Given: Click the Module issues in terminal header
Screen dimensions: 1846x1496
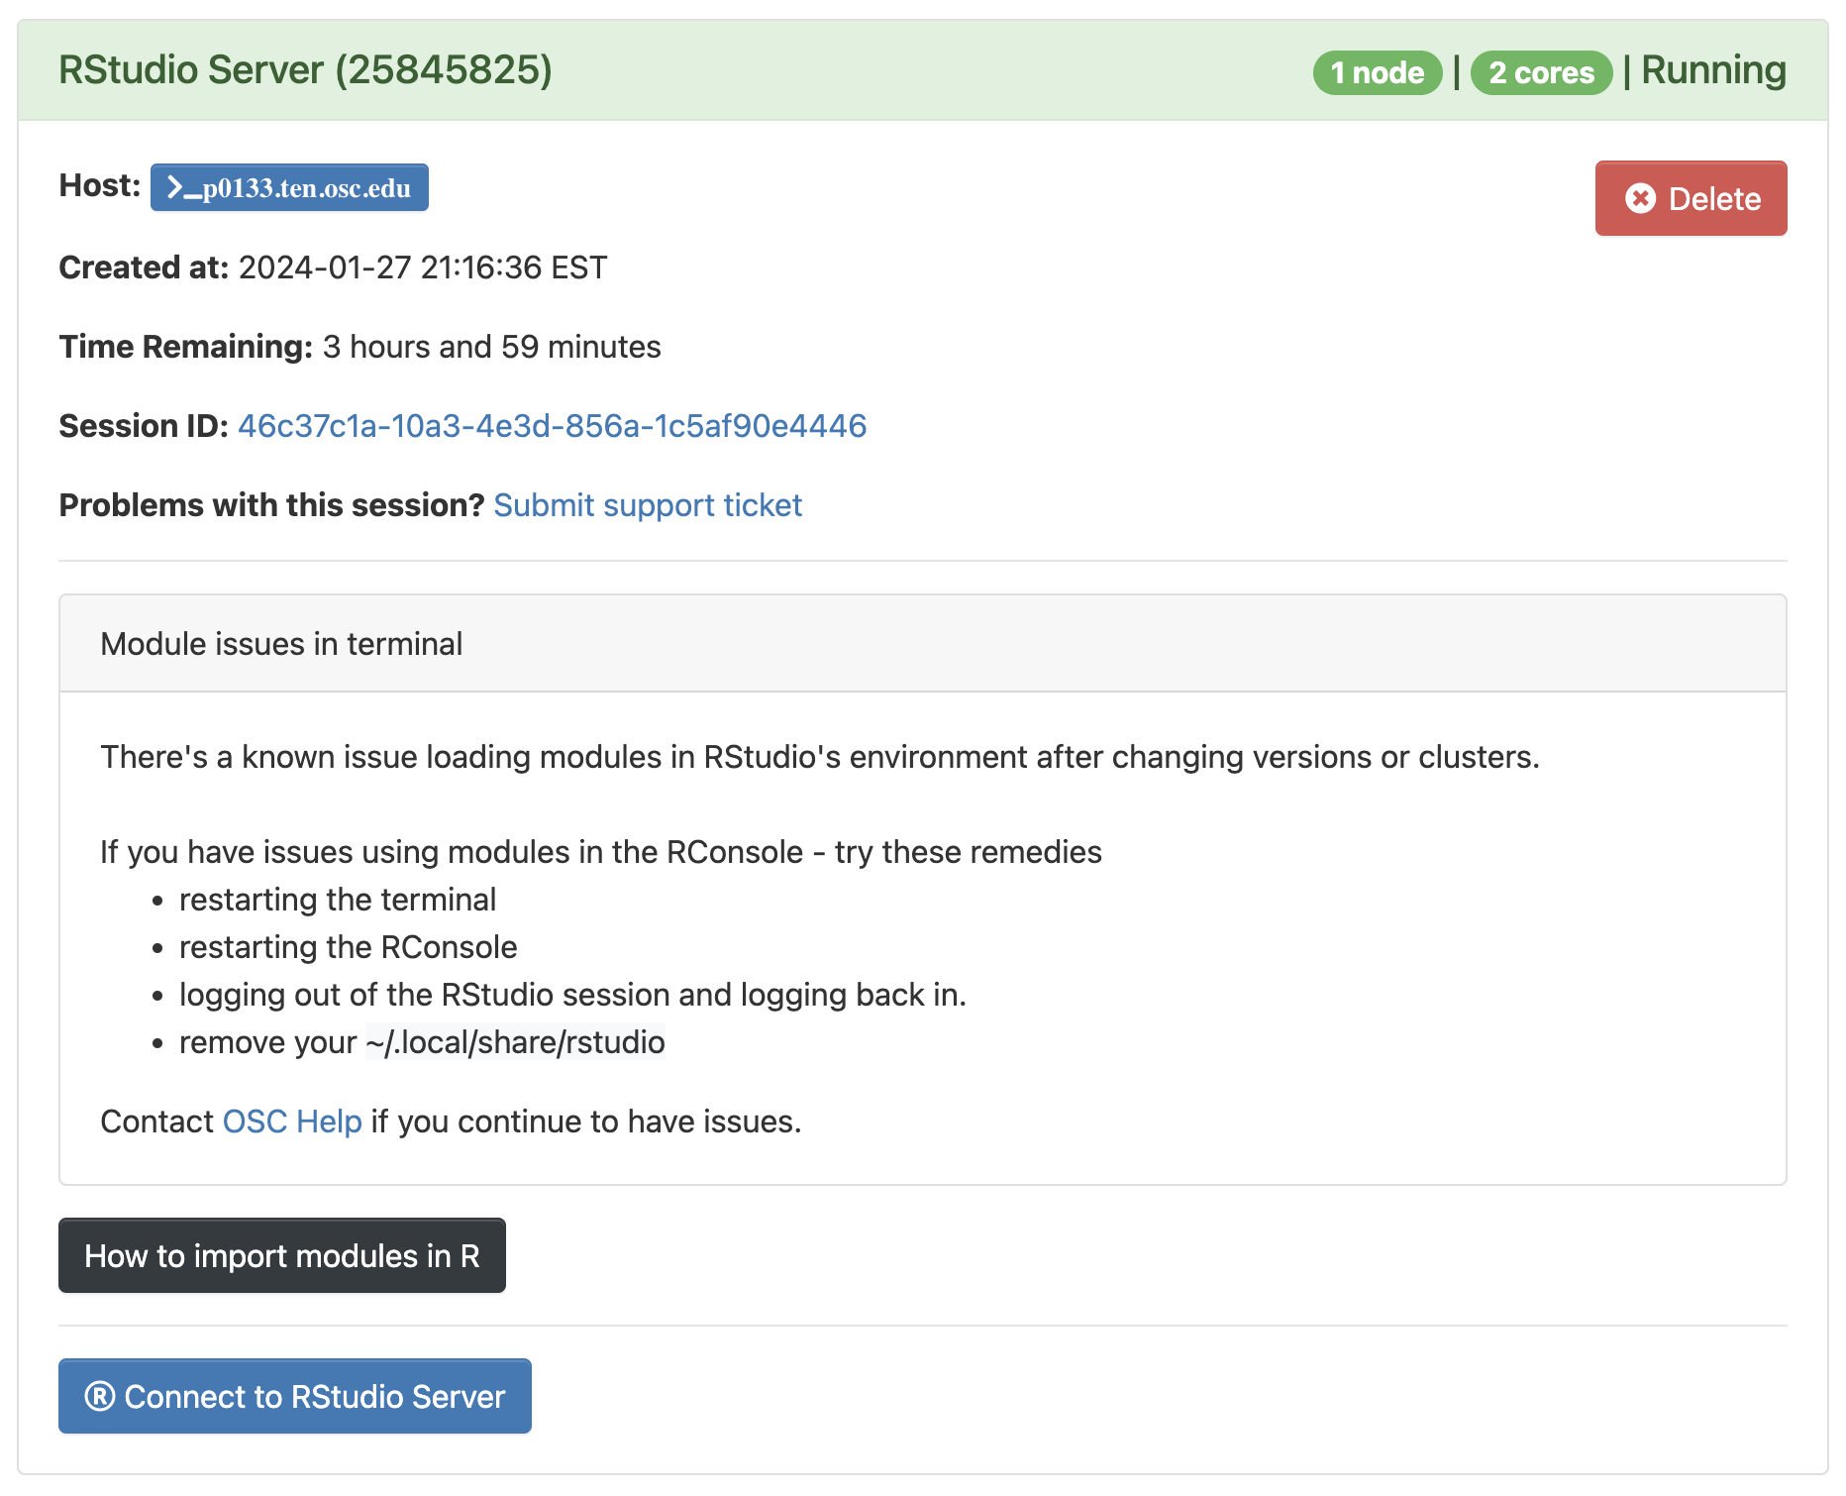Looking at the screenshot, I should click(x=281, y=644).
